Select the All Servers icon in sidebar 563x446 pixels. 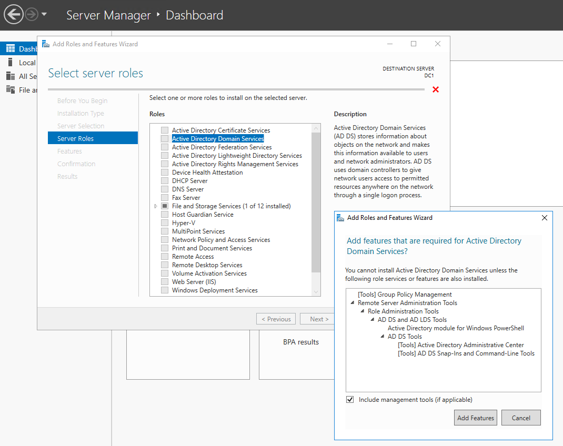tap(11, 76)
